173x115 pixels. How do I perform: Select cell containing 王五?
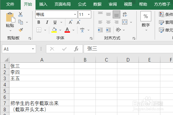pyautogui.click(x=42, y=78)
